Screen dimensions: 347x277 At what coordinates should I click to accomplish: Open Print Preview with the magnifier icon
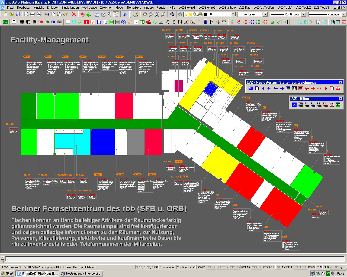[x=26, y=14]
